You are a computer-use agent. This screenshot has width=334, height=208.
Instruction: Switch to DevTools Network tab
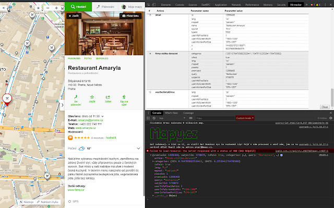(x=236, y=5)
